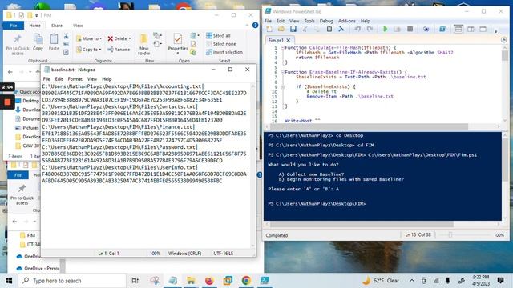Open the Delete dropdown in Explorer ribbon

(119, 38)
